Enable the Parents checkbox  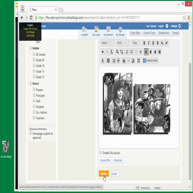(34, 89)
